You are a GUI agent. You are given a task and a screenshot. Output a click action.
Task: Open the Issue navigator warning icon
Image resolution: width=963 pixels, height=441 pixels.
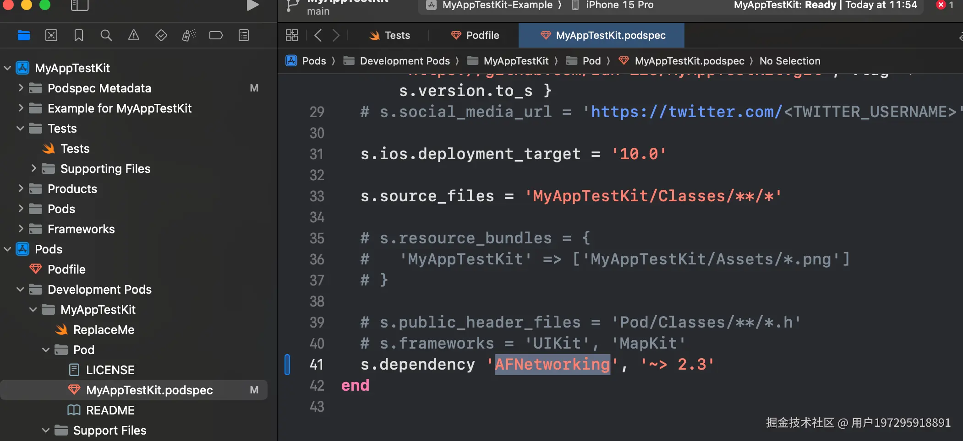[x=134, y=35]
